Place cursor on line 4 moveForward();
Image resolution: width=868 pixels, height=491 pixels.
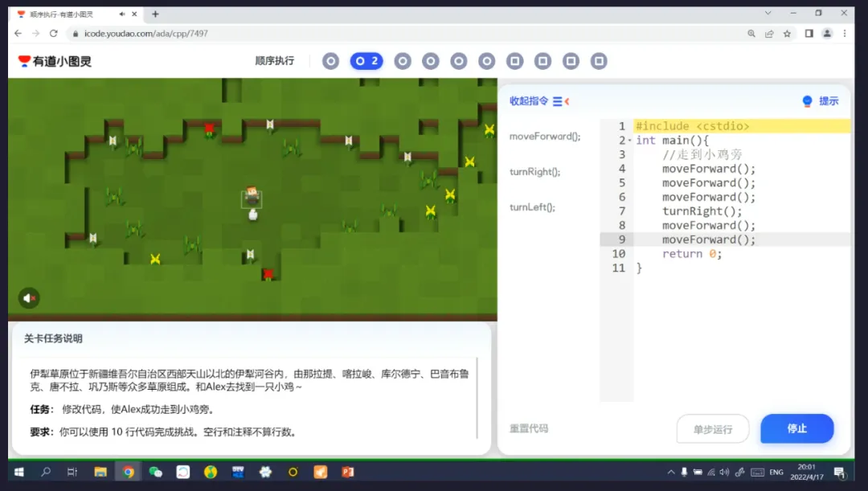pyautogui.click(x=709, y=169)
